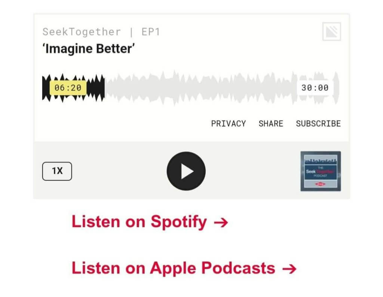Click the SeekTogether show name
This screenshot has height=297, width=383.
point(82,32)
